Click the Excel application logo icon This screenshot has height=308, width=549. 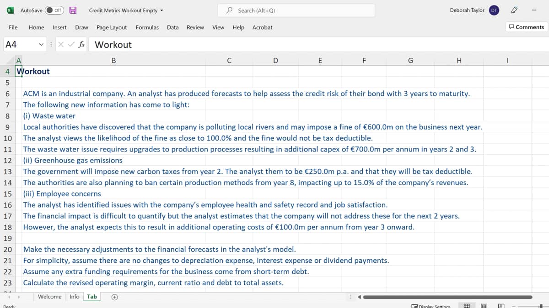[x=10, y=10]
